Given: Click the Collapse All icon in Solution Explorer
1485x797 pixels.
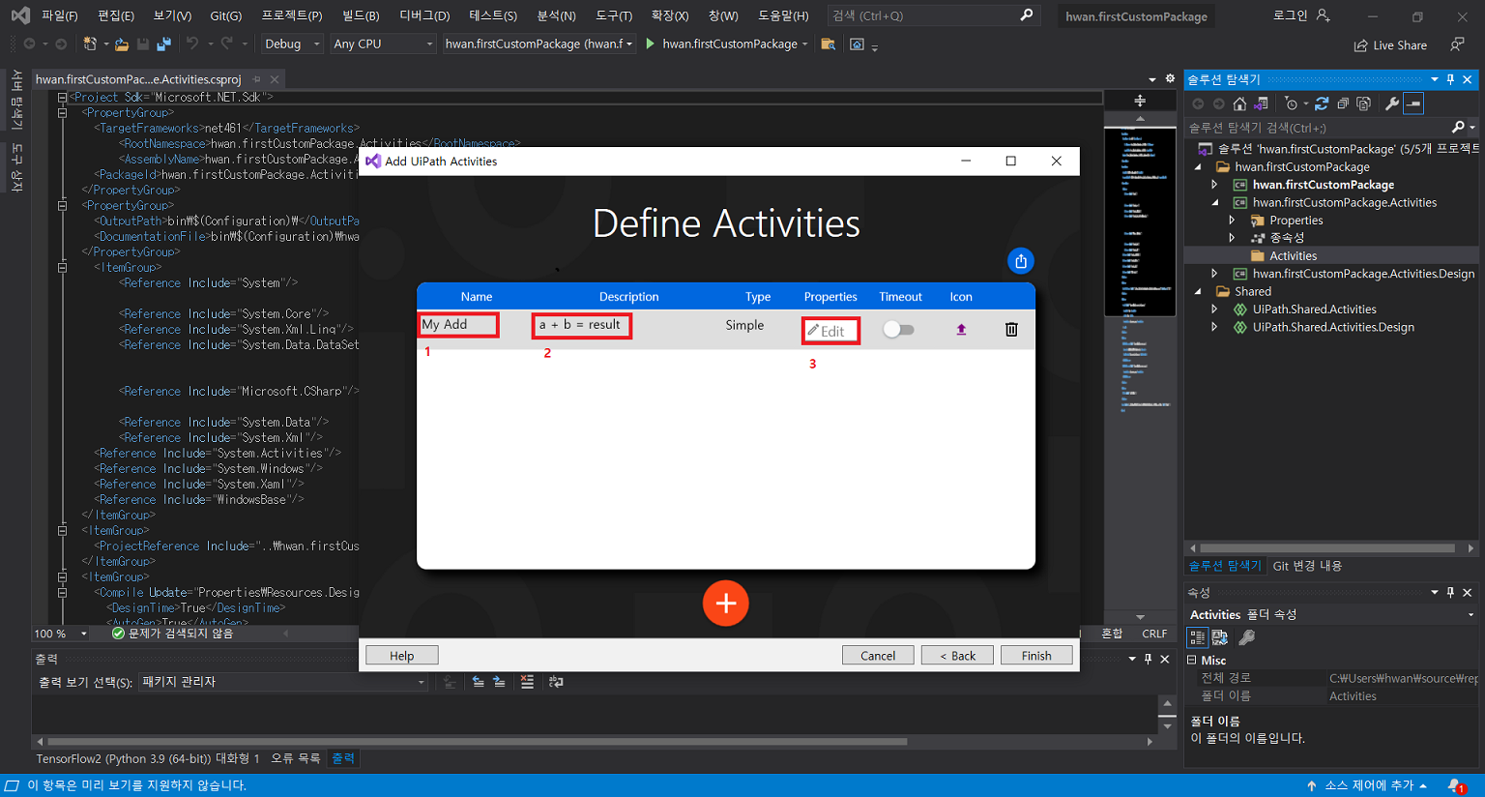Looking at the screenshot, I should (1343, 103).
